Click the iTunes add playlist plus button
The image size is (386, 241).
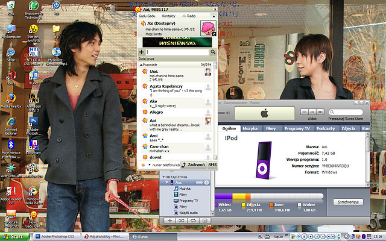tap(170, 221)
